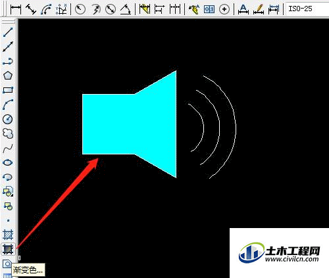Click the cyan filled speaker shape
329x278 pixels.
click(130, 124)
